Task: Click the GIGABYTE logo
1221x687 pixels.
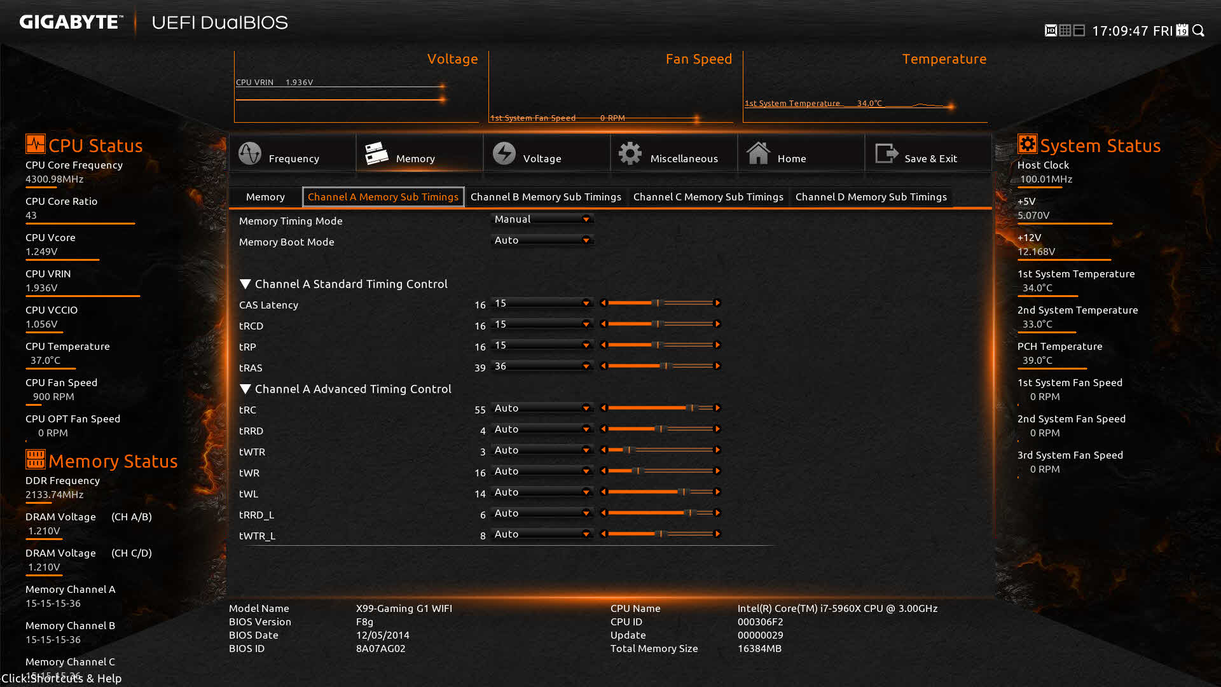Action: pyautogui.click(x=71, y=22)
